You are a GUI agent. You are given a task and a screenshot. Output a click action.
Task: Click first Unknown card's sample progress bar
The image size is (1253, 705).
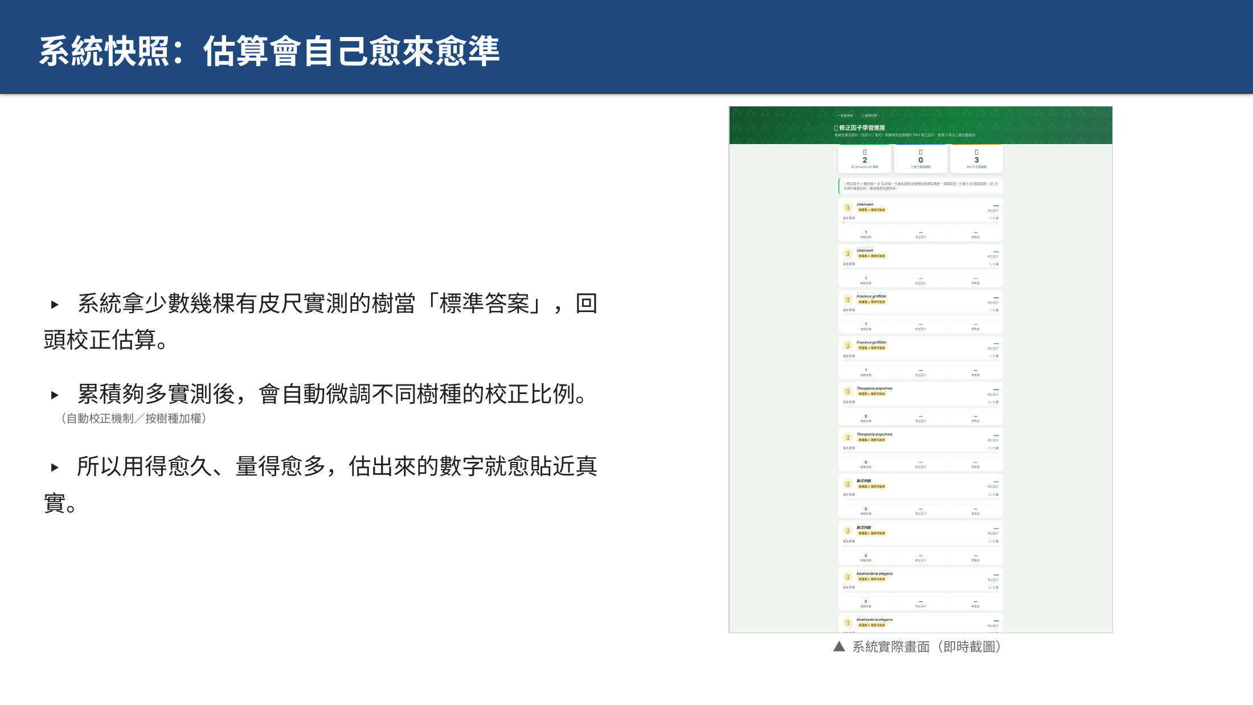920,223
